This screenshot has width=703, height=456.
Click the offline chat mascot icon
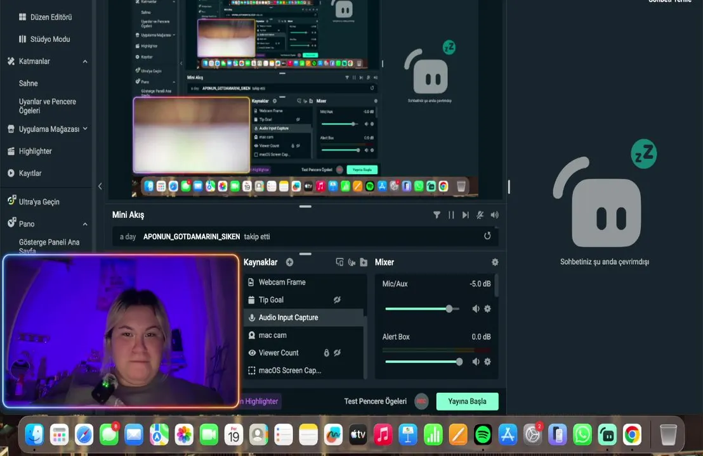tap(605, 193)
